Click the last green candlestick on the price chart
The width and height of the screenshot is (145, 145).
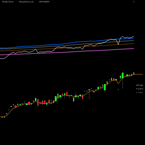tap(134, 73)
